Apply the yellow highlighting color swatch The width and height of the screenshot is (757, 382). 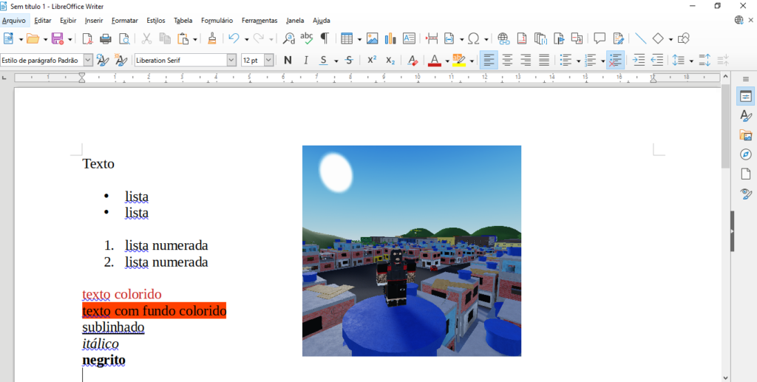(458, 60)
